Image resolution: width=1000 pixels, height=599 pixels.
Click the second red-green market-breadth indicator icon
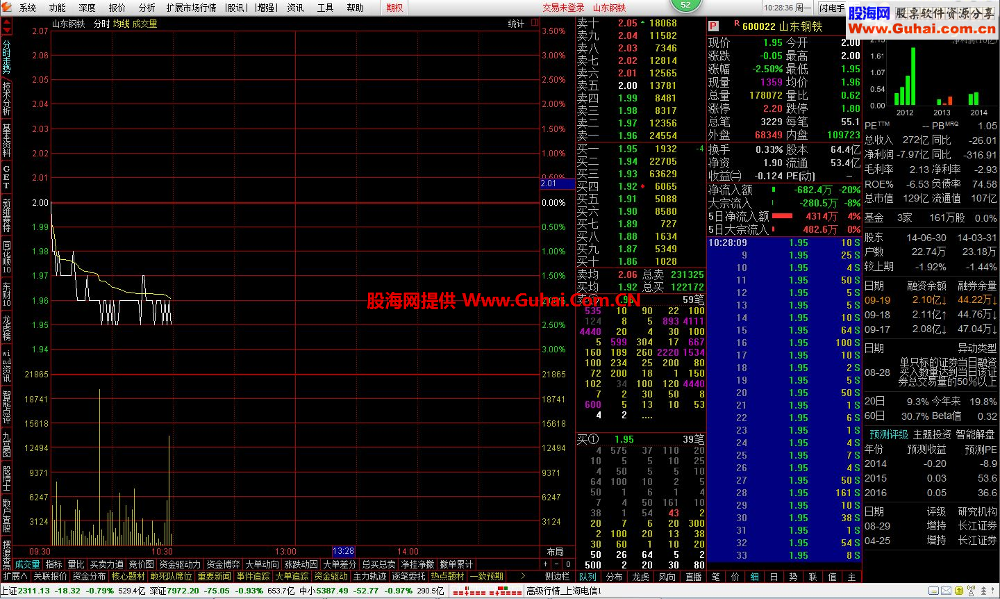505,591
